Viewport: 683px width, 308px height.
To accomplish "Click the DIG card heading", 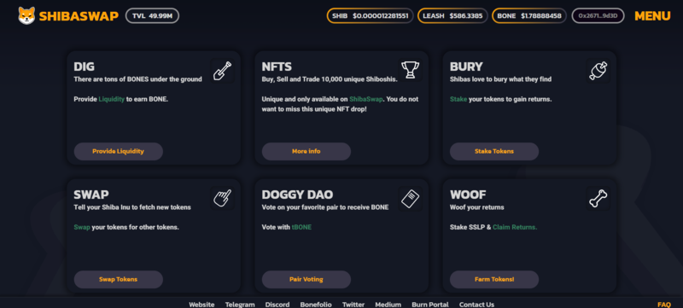I will click(x=84, y=67).
